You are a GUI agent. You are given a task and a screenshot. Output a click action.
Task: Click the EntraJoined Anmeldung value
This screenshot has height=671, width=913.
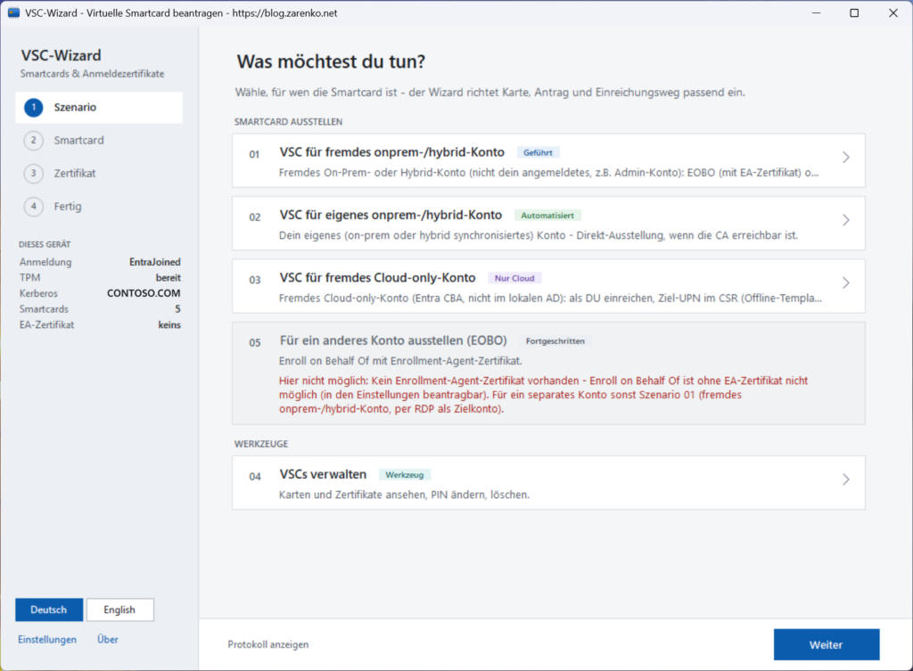coord(155,262)
